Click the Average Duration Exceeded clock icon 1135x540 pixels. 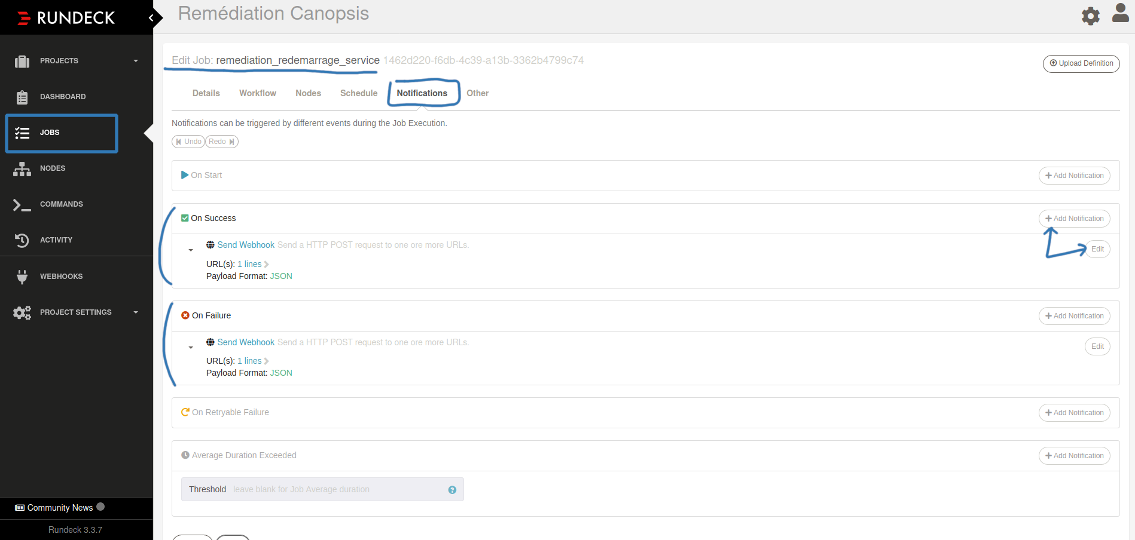click(185, 455)
